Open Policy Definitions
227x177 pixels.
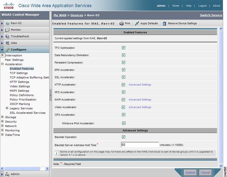(x=22, y=95)
